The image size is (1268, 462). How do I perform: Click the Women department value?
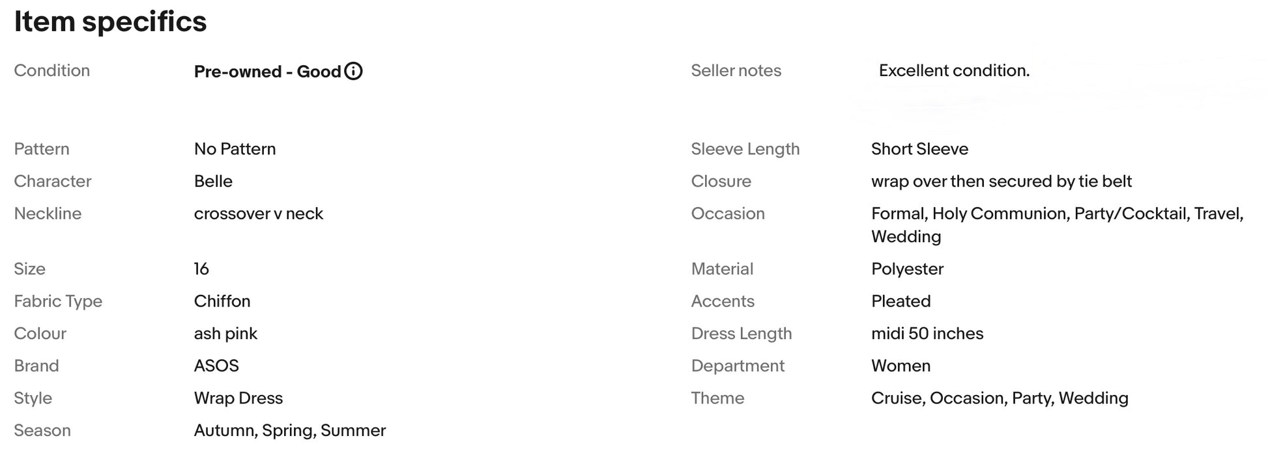(901, 366)
